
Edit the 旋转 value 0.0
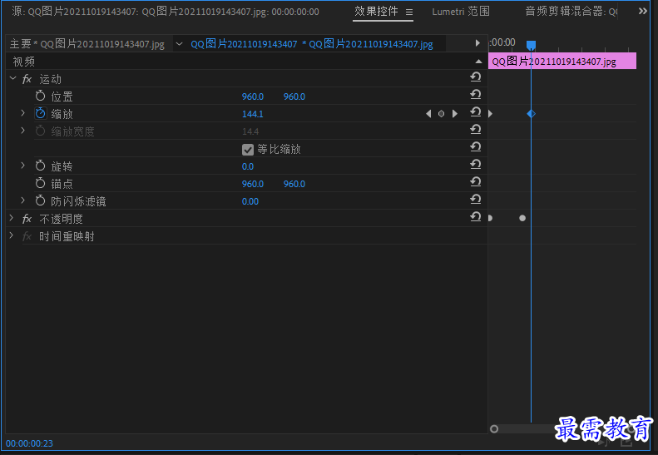[248, 166]
